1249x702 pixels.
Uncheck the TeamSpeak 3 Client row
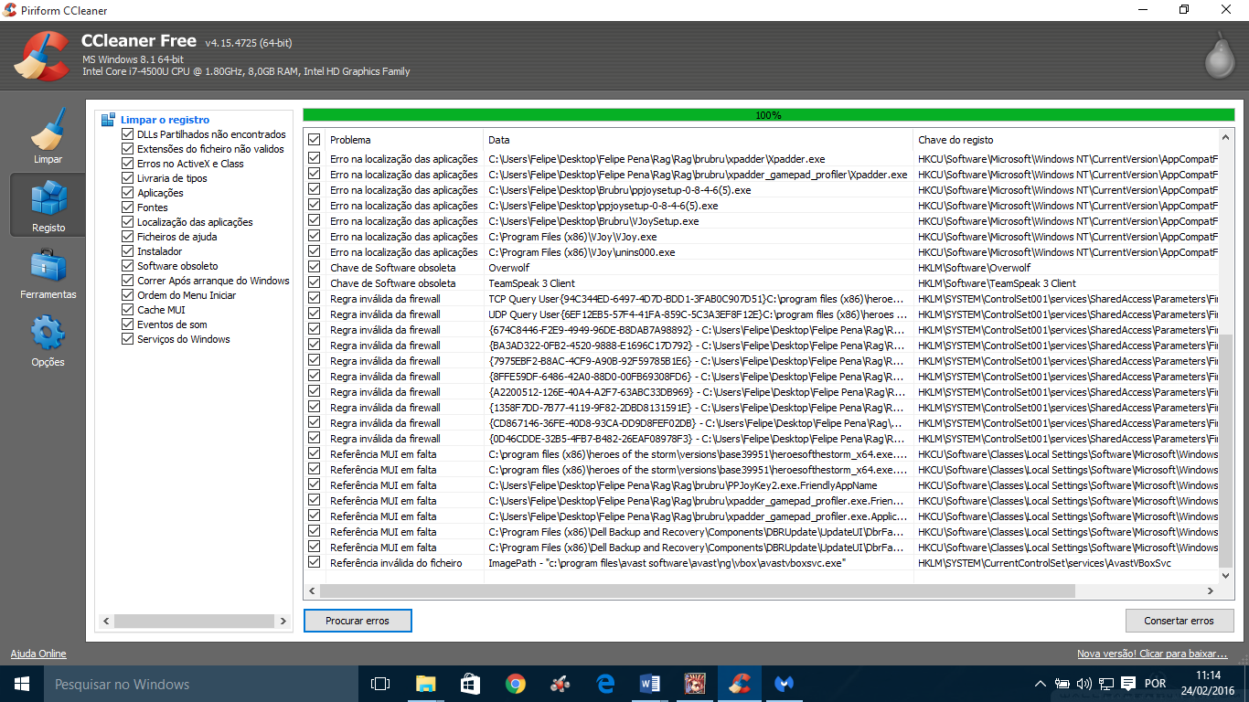pos(315,283)
